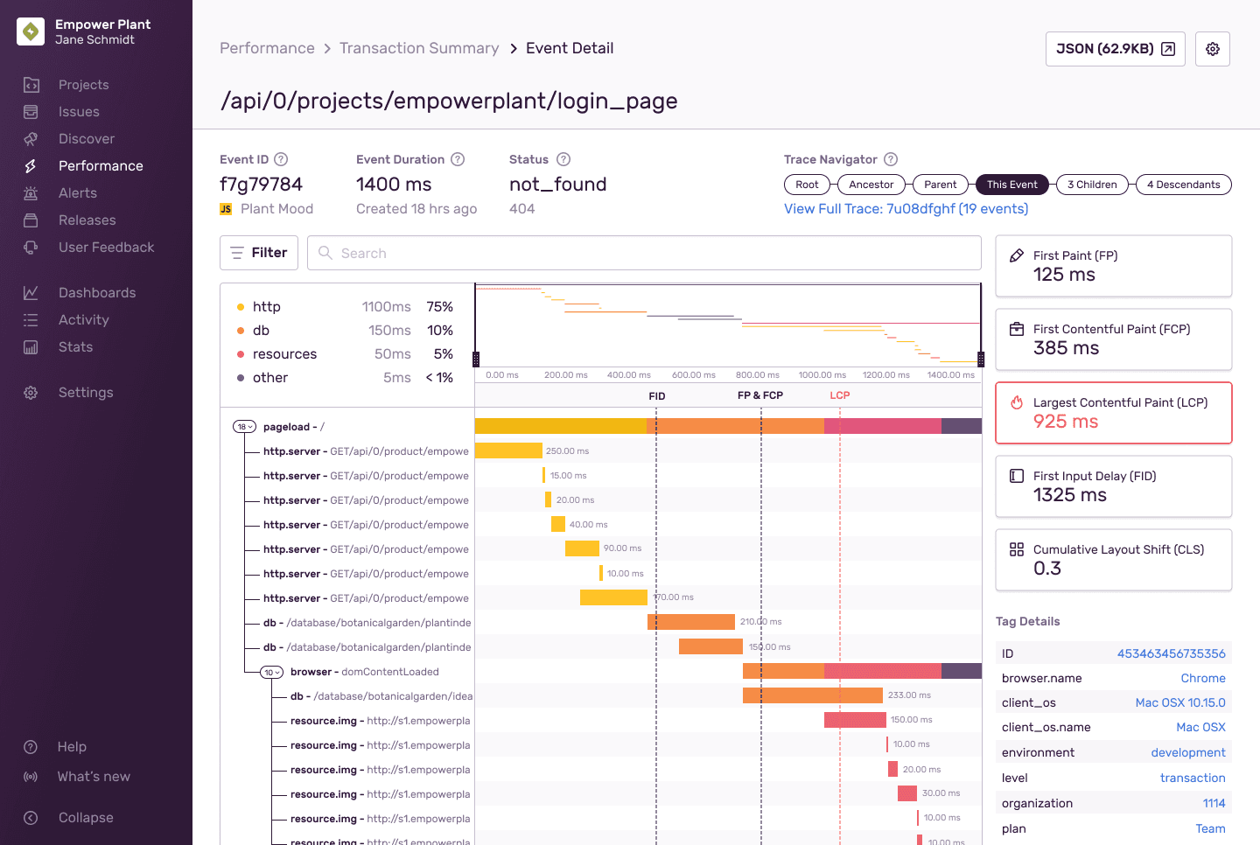Select 3 Children in Trace Navigator
This screenshot has height=845, width=1260.
point(1092,185)
